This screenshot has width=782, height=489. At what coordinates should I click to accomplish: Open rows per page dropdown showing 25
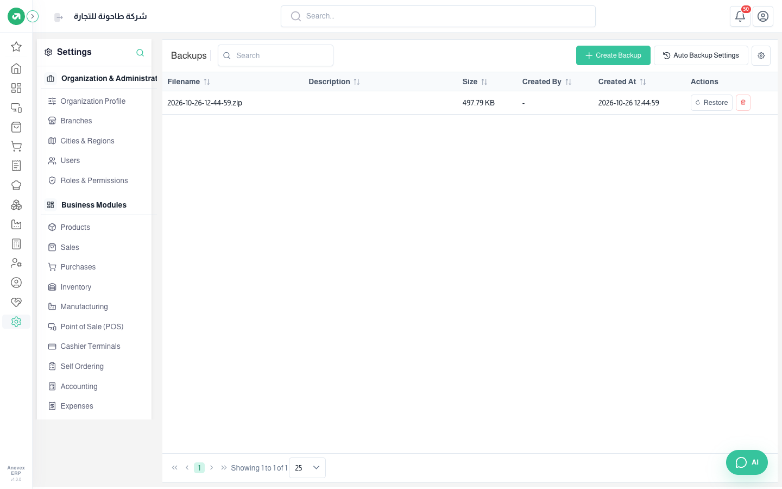[307, 468]
